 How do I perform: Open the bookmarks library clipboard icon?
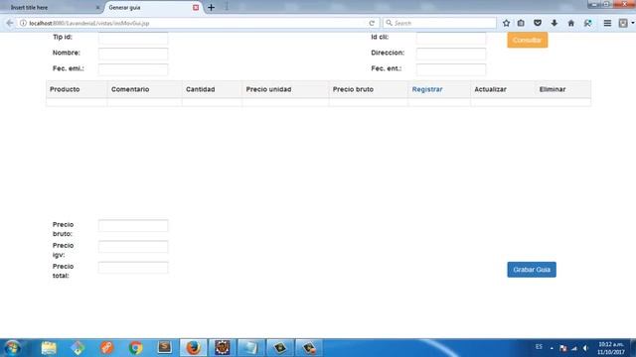click(521, 23)
